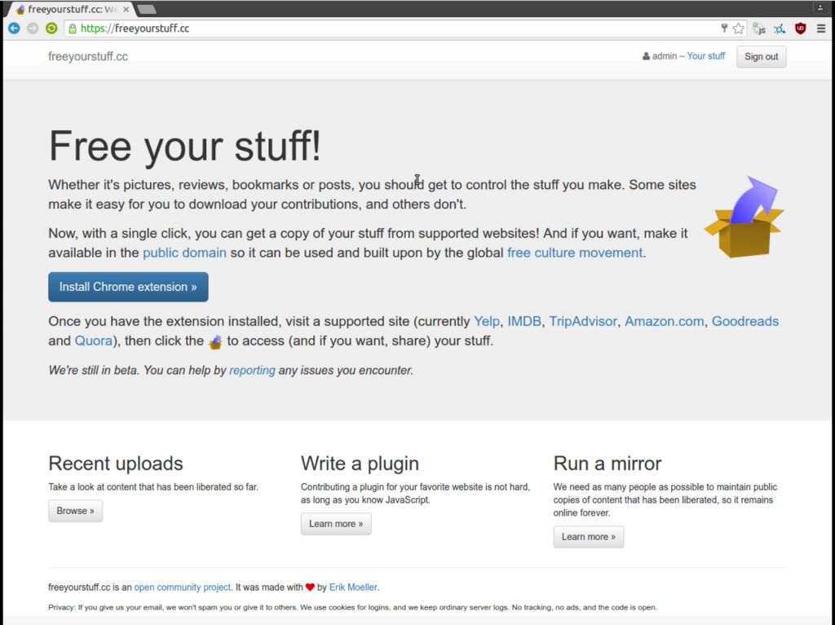
Task: Open the Chrome hamburger menu
Action: (x=823, y=28)
